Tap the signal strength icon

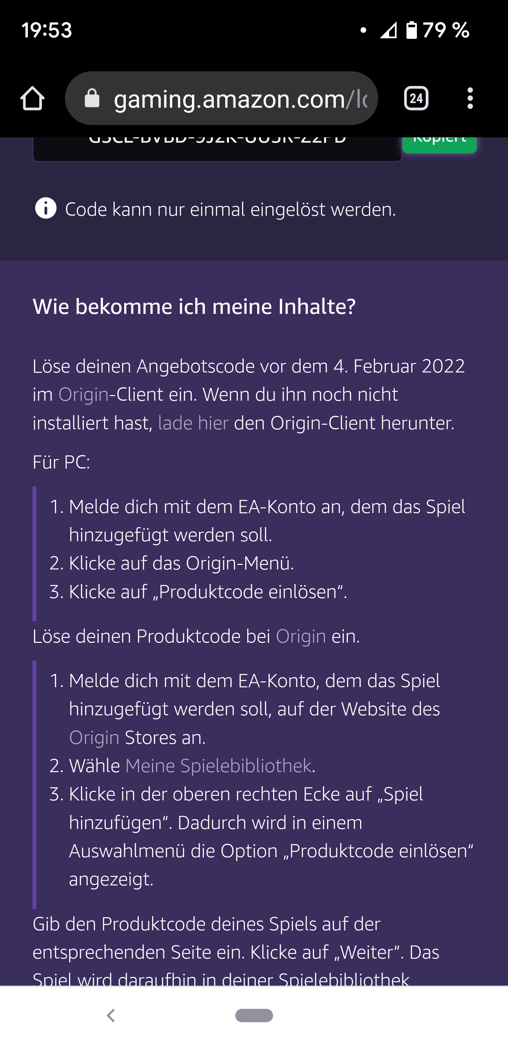point(388,30)
